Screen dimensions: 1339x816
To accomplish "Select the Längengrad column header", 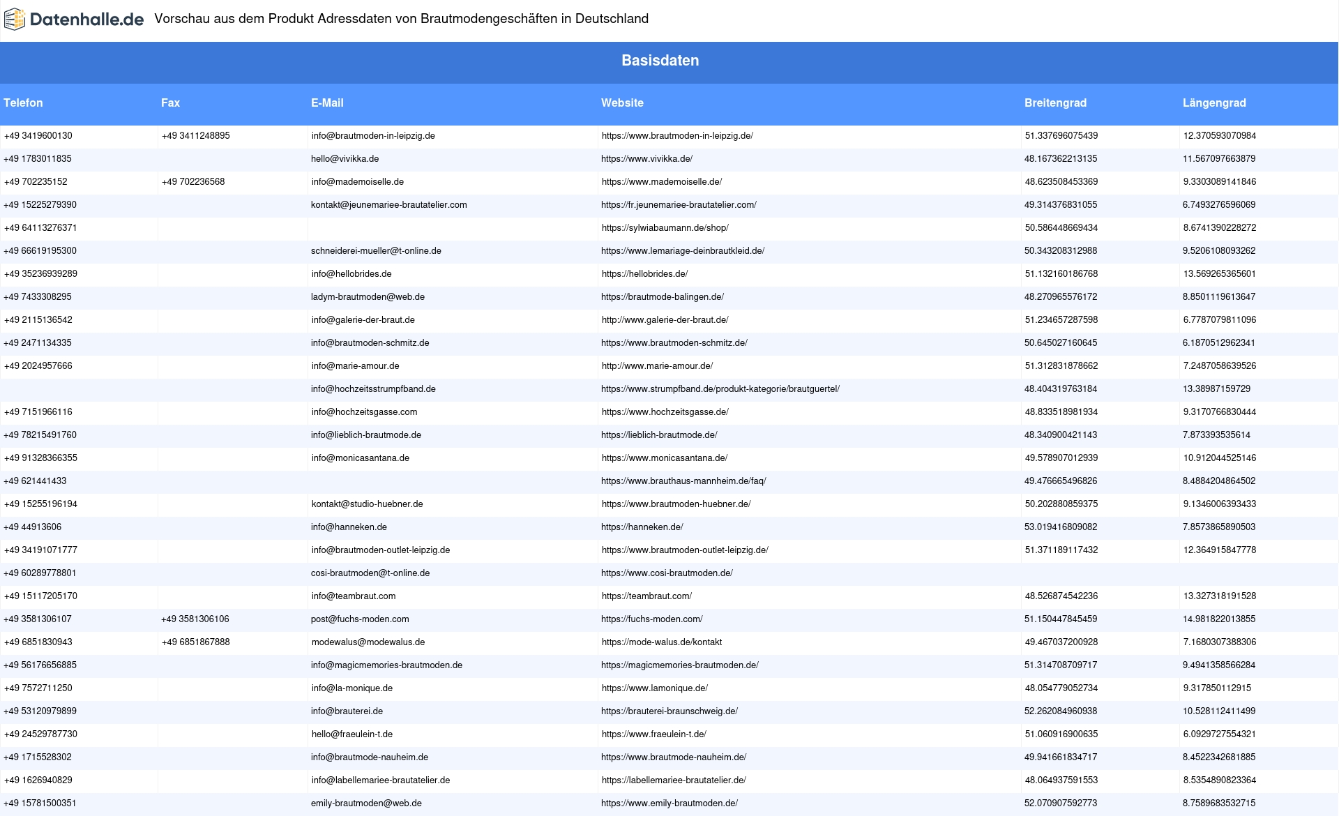I will click(1214, 103).
